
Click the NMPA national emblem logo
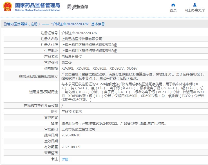[8, 6]
